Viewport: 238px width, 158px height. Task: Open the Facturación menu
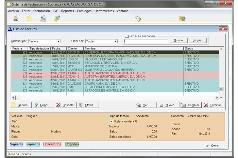[41, 11]
